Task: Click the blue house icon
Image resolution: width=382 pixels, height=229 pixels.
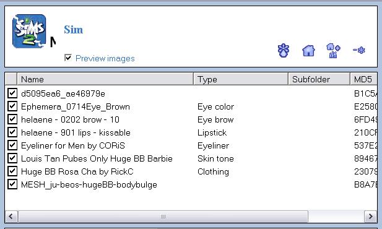Action: (308, 51)
